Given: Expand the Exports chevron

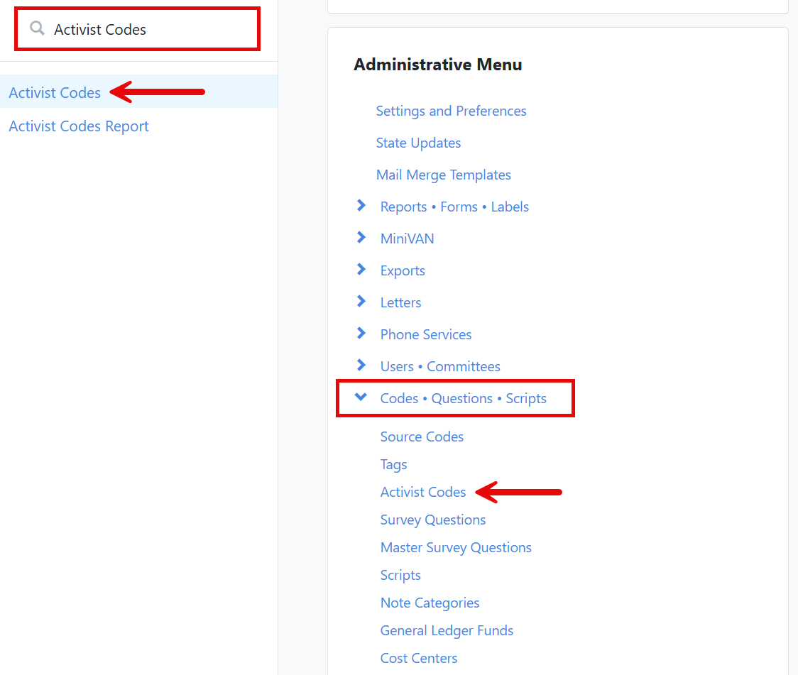Looking at the screenshot, I should point(361,270).
